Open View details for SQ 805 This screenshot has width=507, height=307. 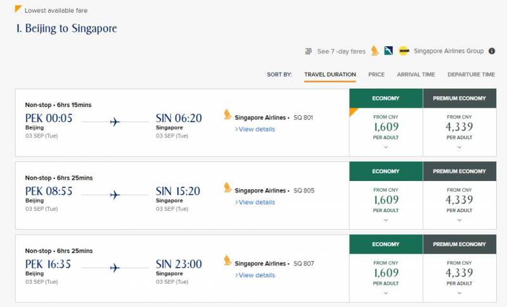255,203
